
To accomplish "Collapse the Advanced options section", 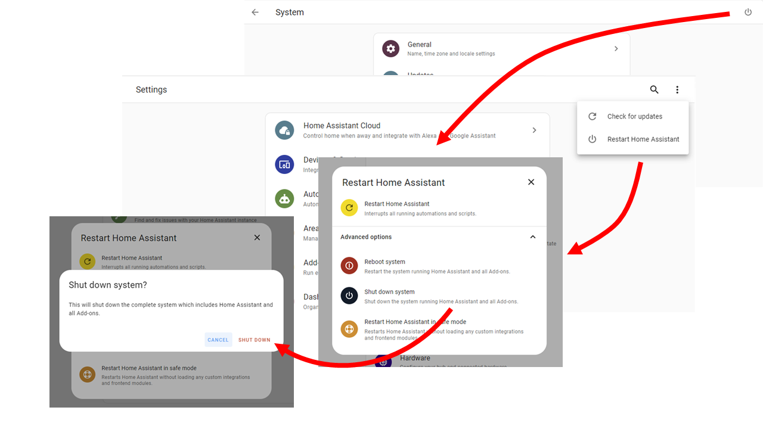I will [x=533, y=237].
